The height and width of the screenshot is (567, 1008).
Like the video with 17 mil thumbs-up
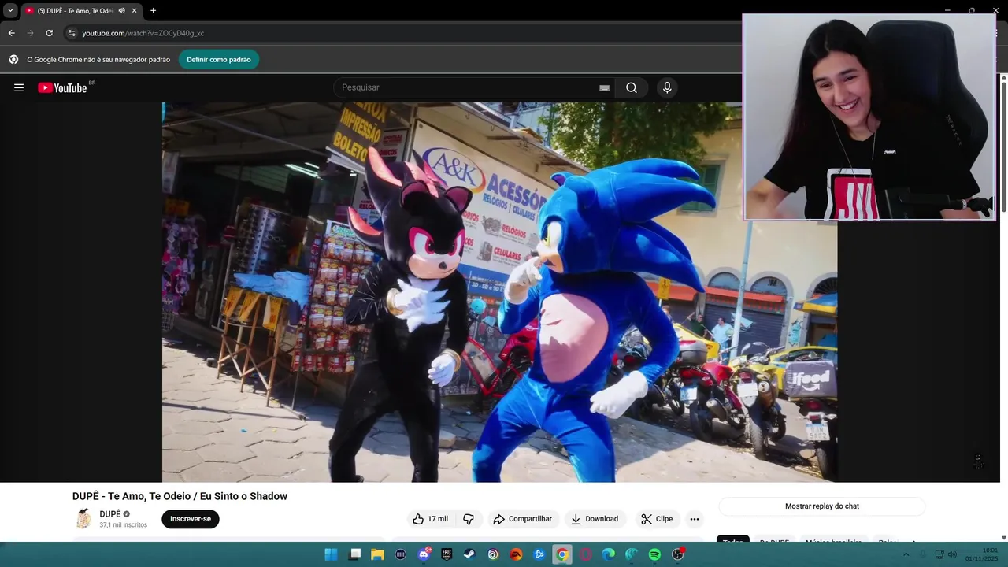tap(430, 519)
